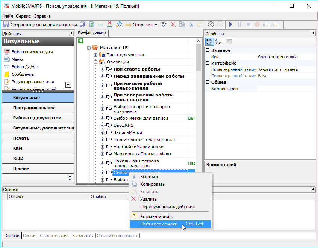
Task: Open the Отправить dropdown in toolbar
Action: (x=144, y=25)
